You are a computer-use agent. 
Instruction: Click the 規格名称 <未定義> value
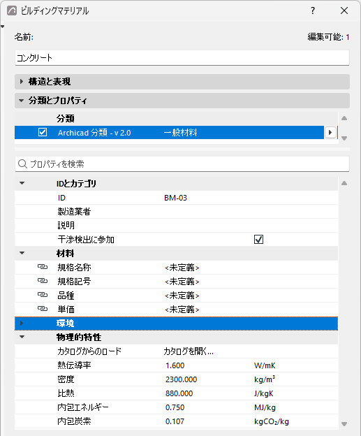pyautogui.click(x=182, y=268)
